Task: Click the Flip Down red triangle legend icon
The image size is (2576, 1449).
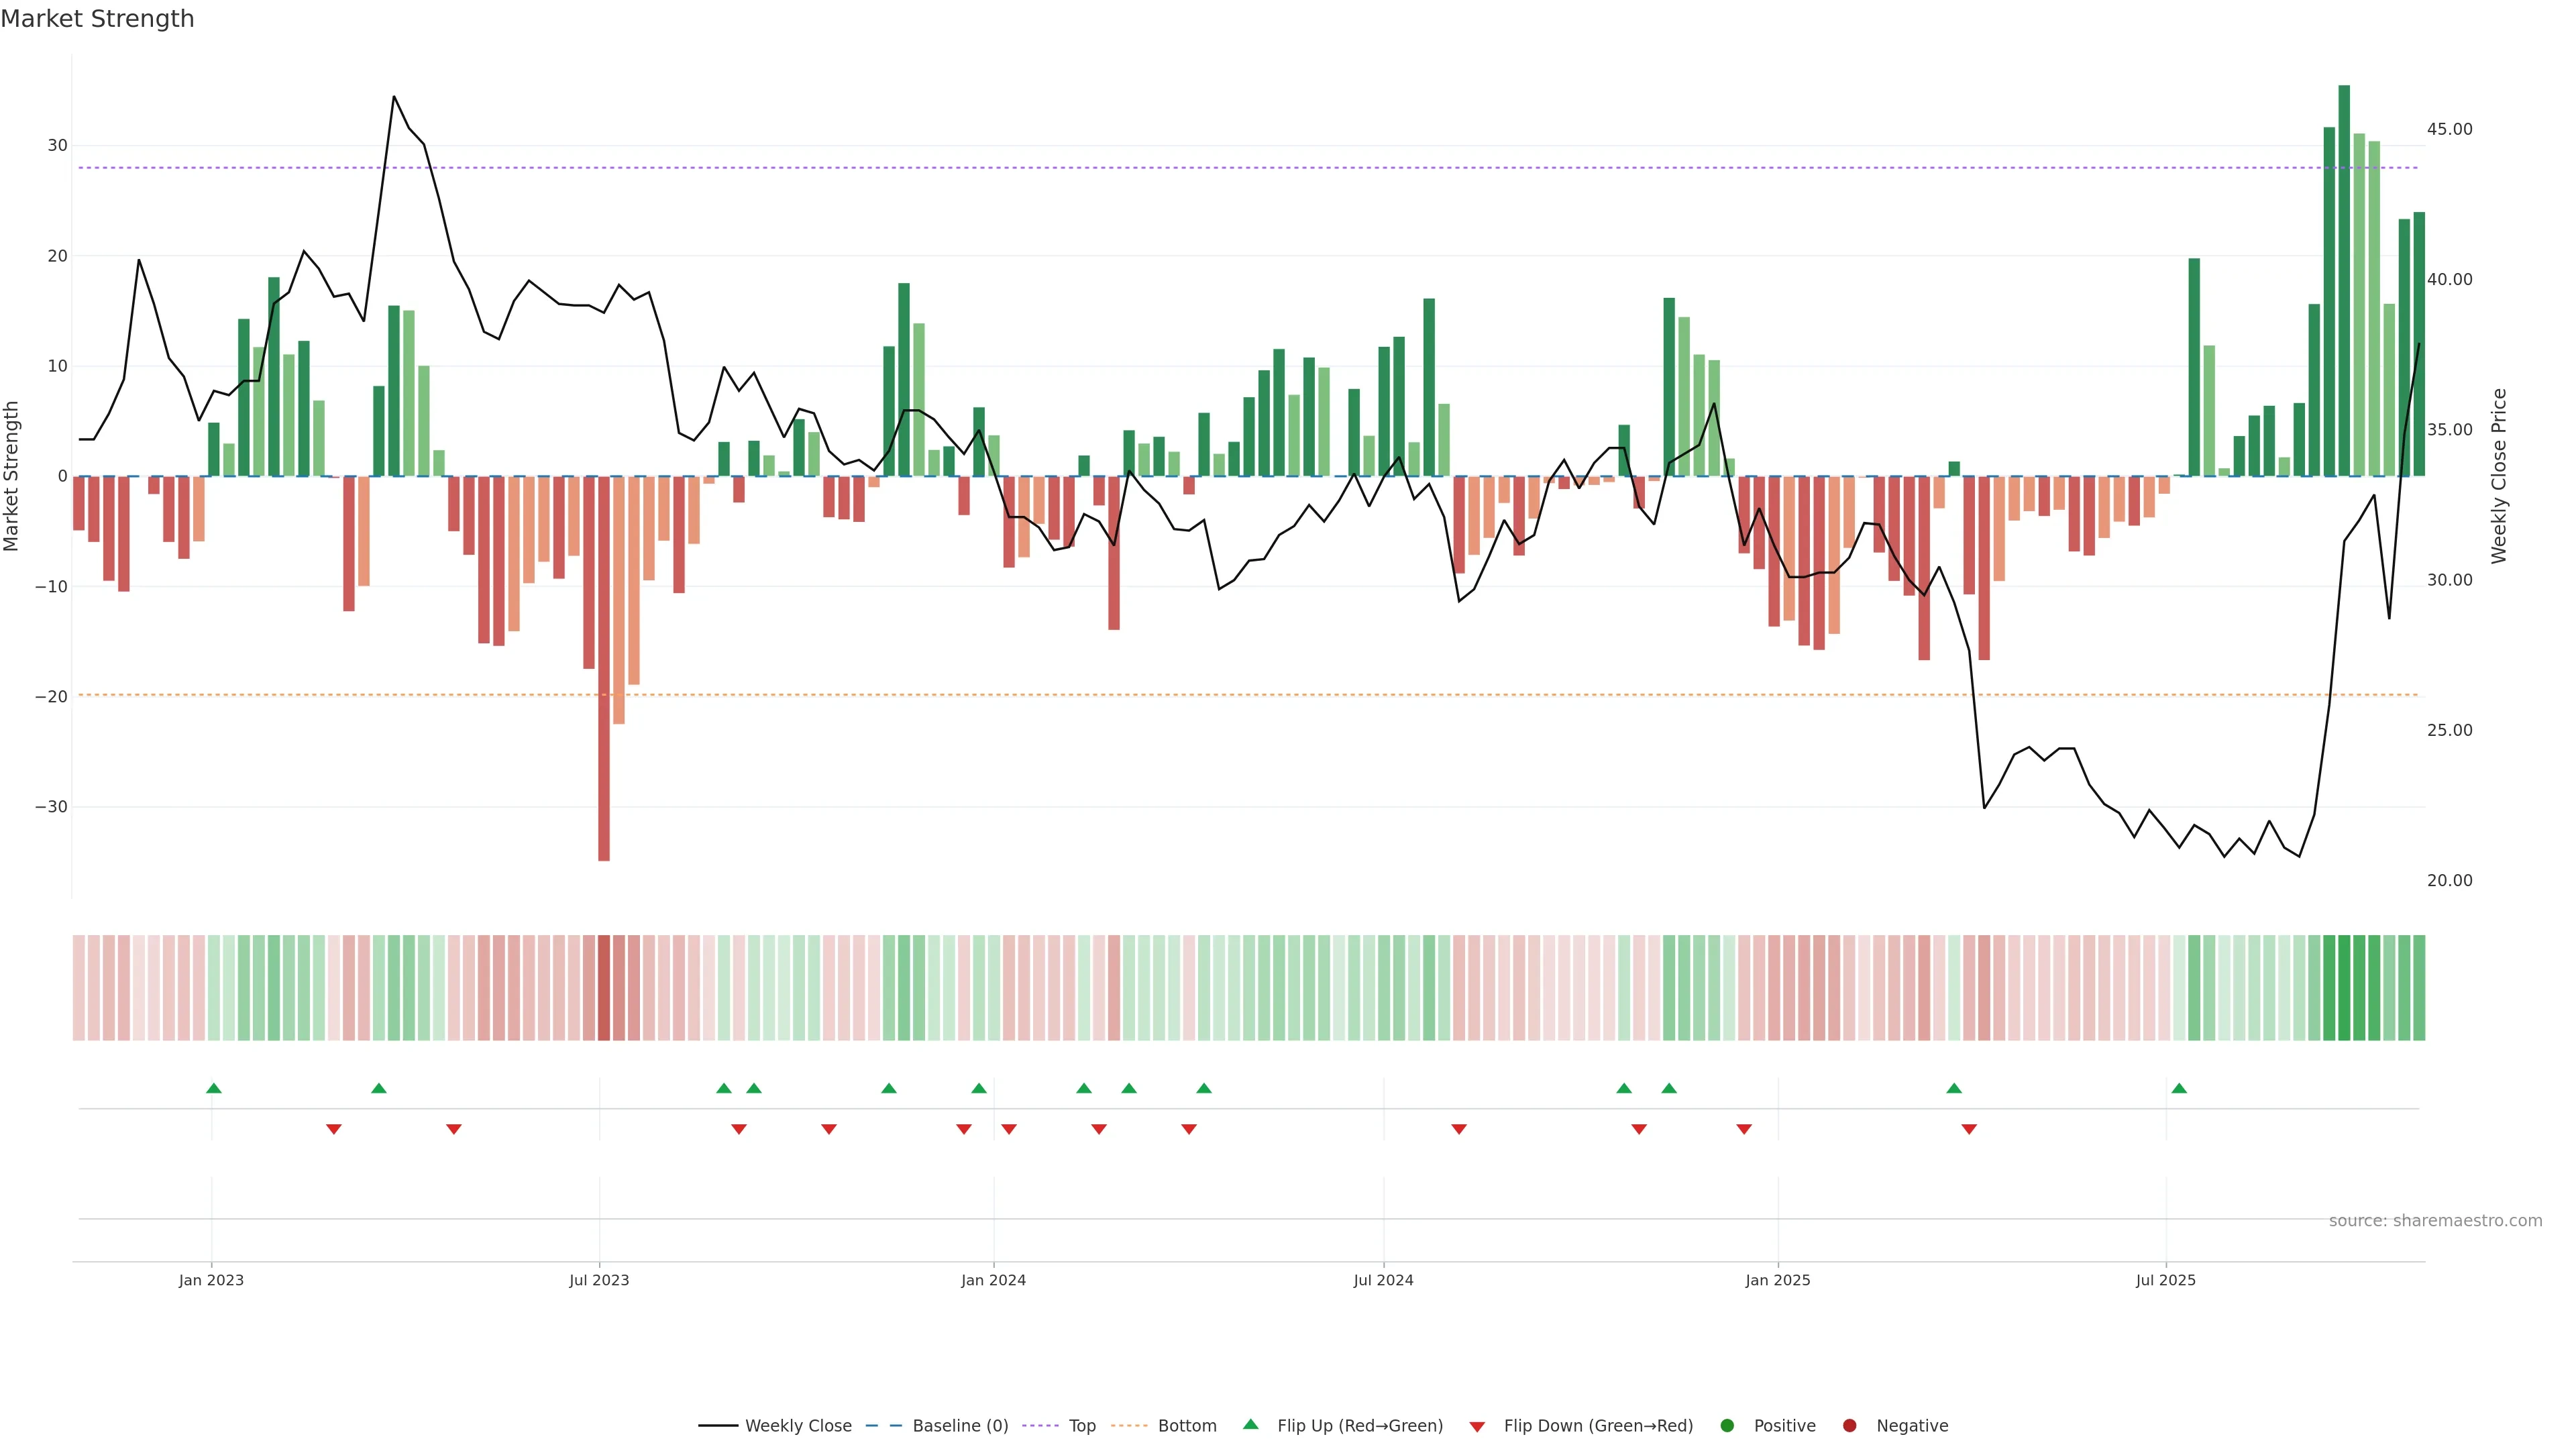Action: (1477, 1427)
